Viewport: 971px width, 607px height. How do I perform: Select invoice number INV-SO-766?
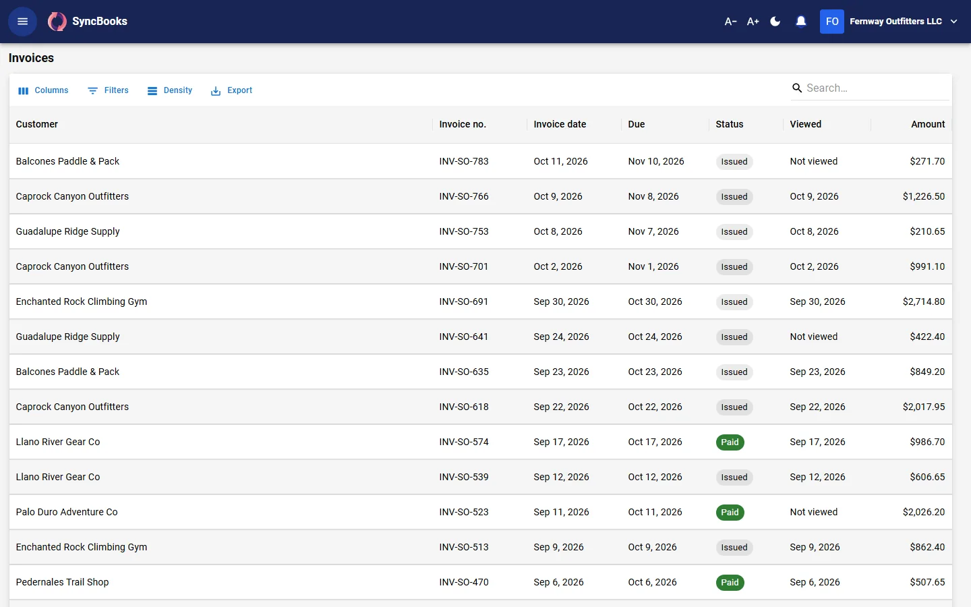point(464,196)
